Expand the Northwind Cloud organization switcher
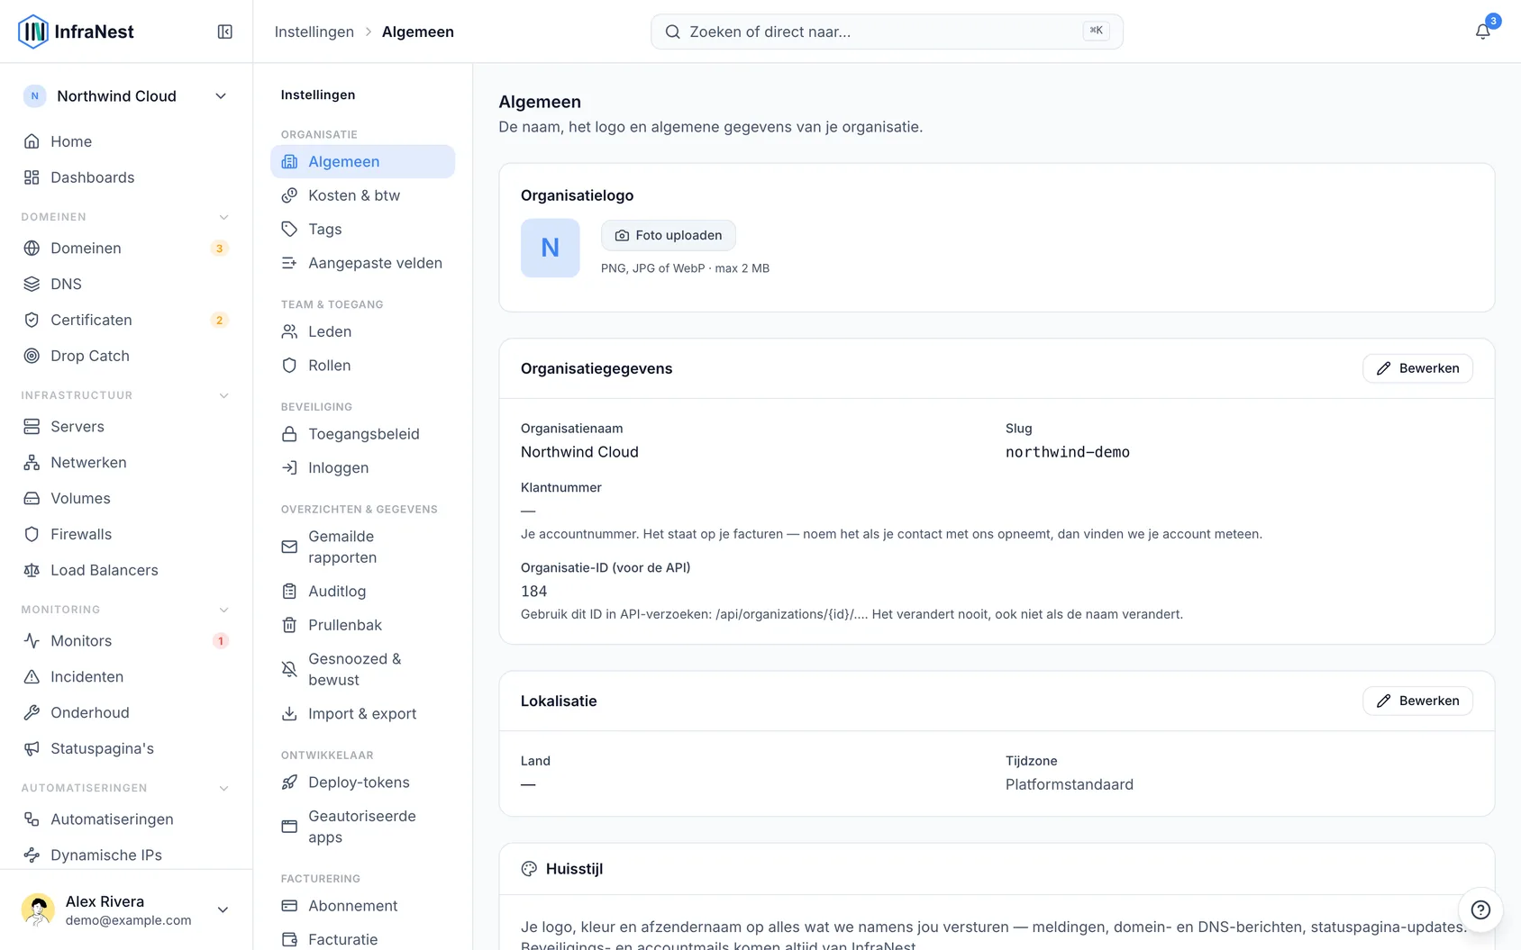 (x=125, y=96)
